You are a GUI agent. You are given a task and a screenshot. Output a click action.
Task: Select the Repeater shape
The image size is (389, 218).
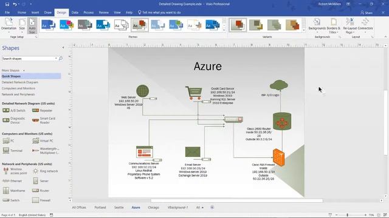pyautogui.click(x=42, y=110)
